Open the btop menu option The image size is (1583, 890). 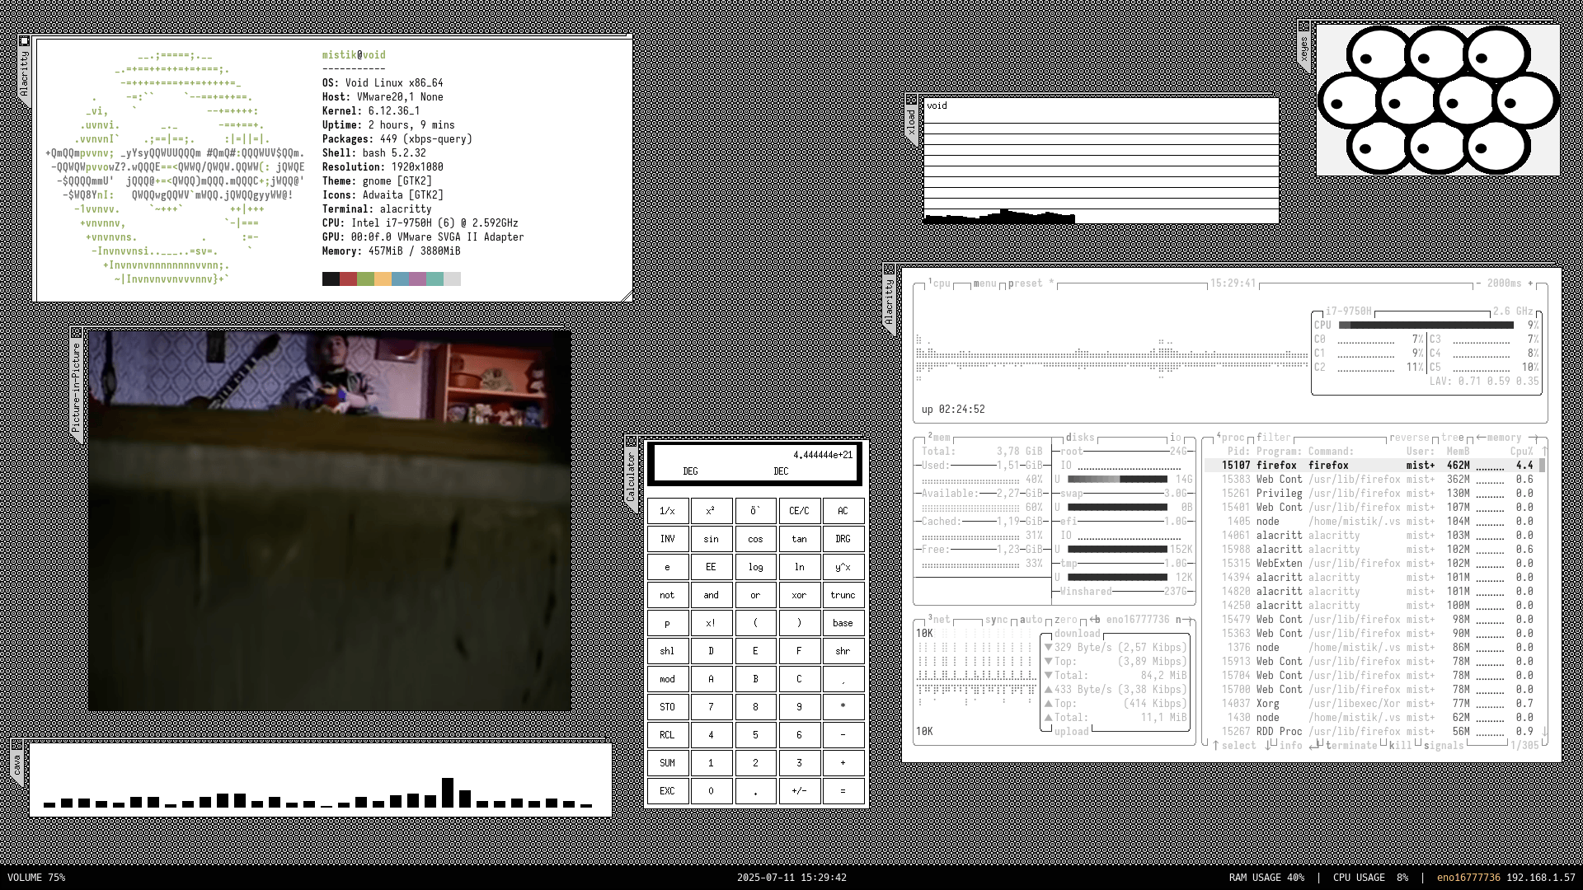pos(984,283)
